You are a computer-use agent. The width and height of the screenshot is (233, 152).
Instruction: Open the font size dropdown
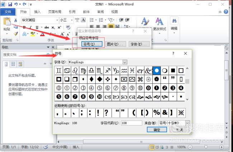pyautogui.click(x=72, y=20)
